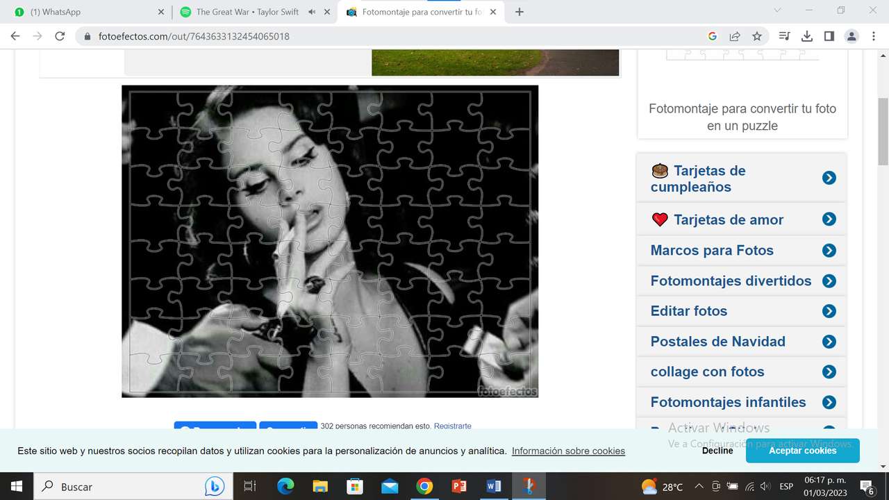Click arrow next to Editar fotos

tap(829, 311)
